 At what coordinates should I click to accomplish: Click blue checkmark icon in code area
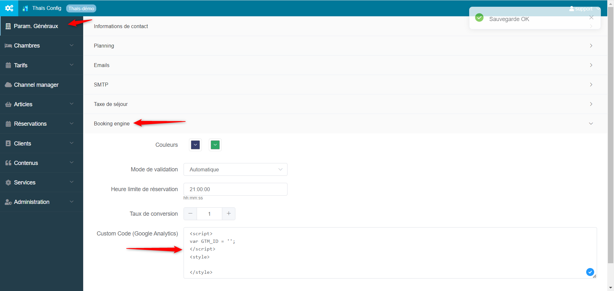pyautogui.click(x=590, y=272)
